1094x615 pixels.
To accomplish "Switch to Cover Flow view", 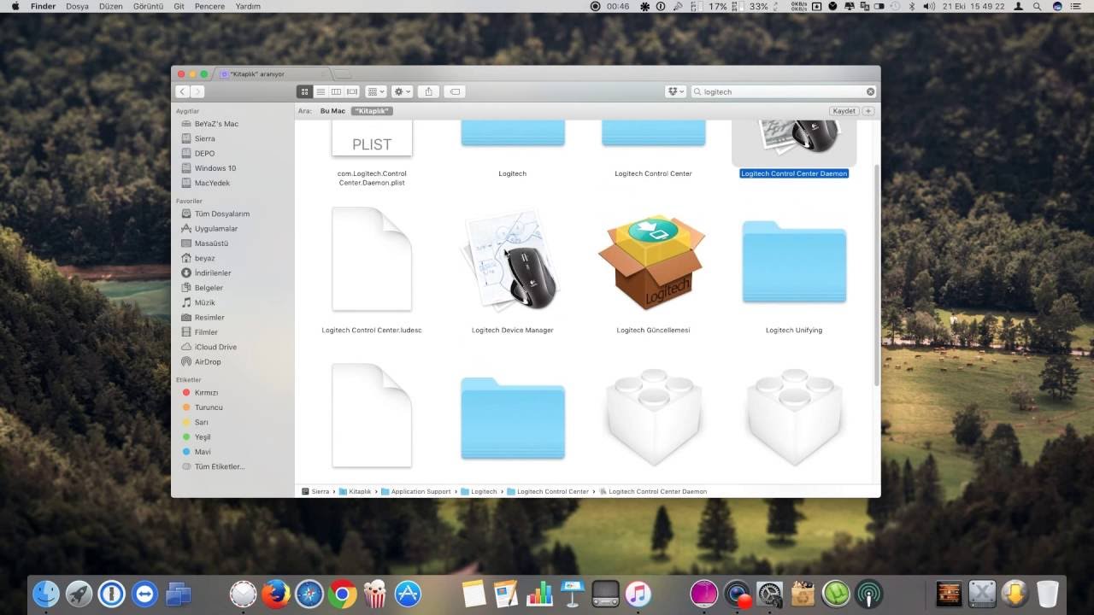I will (351, 91).
